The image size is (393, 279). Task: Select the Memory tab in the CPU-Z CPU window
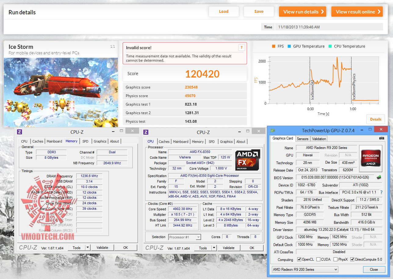point(198,142)
